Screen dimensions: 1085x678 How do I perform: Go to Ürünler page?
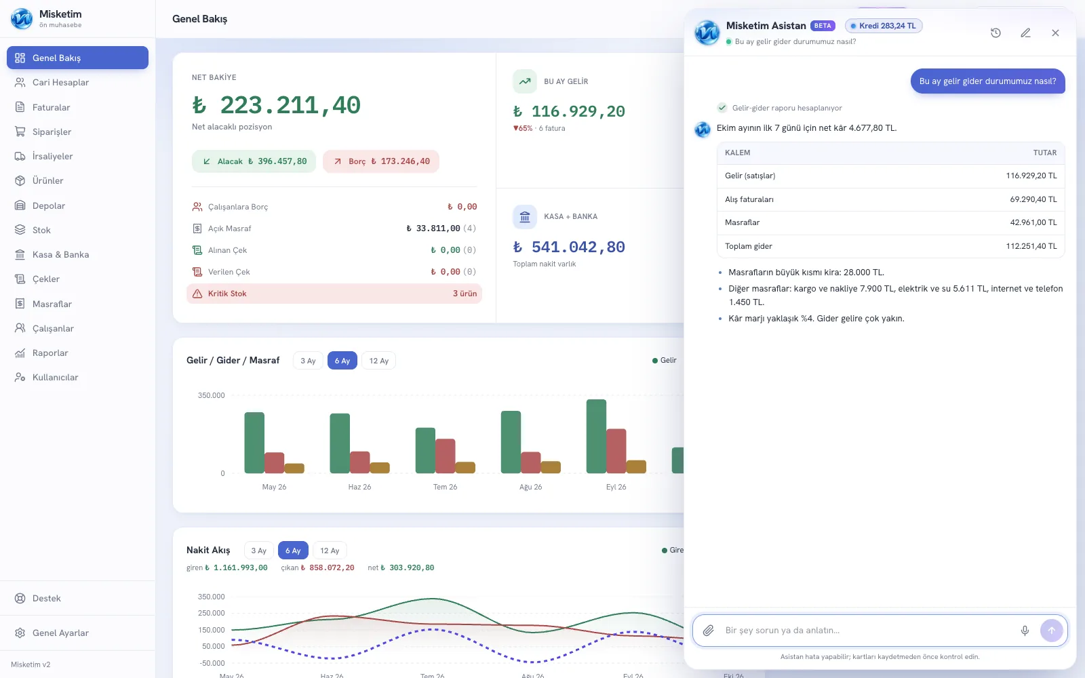pos(77,181)
